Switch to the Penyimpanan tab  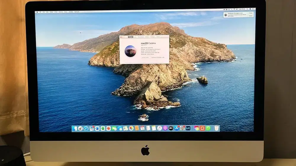click(x=141, y=37)
